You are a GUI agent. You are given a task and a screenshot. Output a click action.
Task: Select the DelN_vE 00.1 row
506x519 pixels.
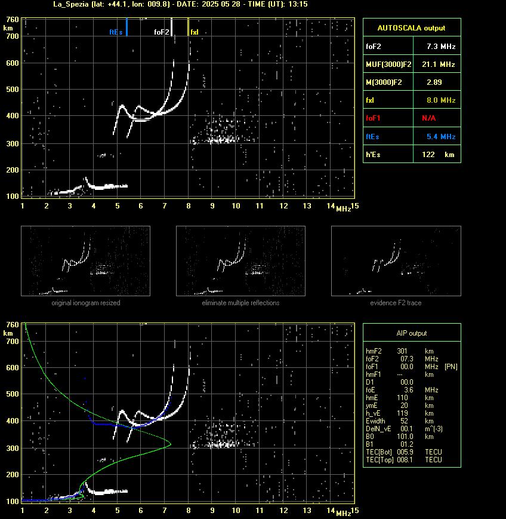404,429
